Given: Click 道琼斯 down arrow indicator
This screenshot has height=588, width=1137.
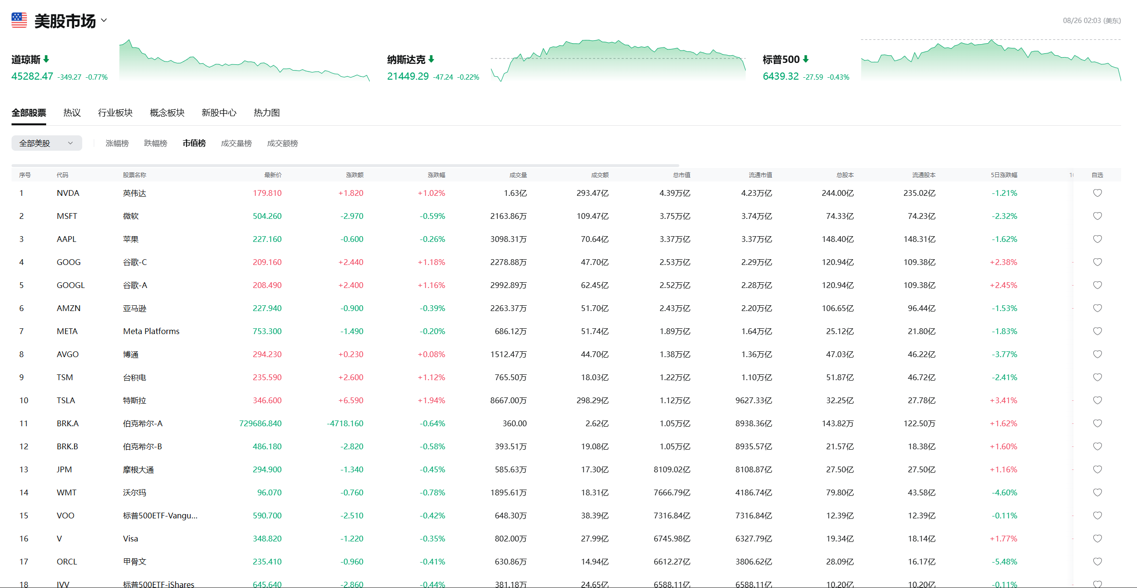Looking at the screenshot, I should [x=46, y=59].
